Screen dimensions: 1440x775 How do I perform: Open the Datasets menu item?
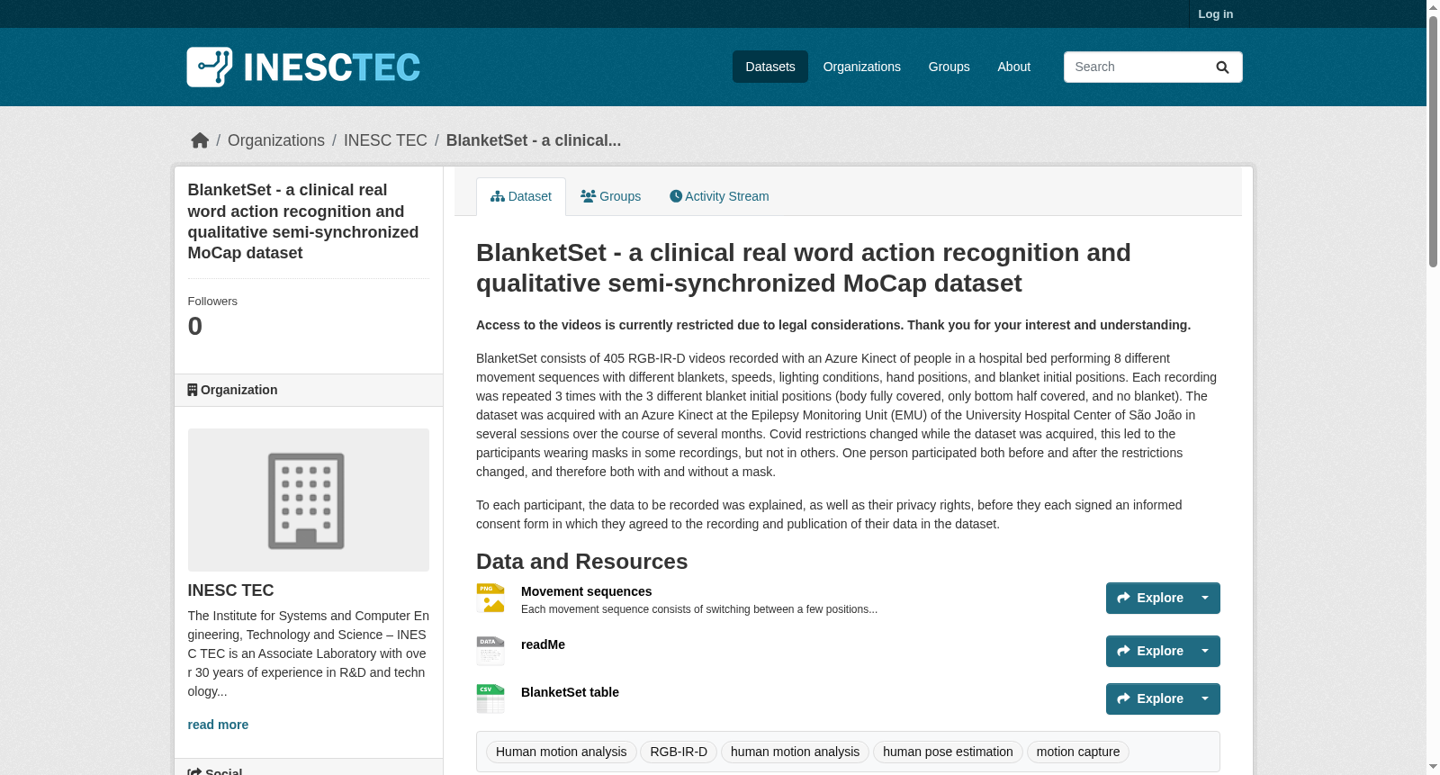(x=770, y=67)
